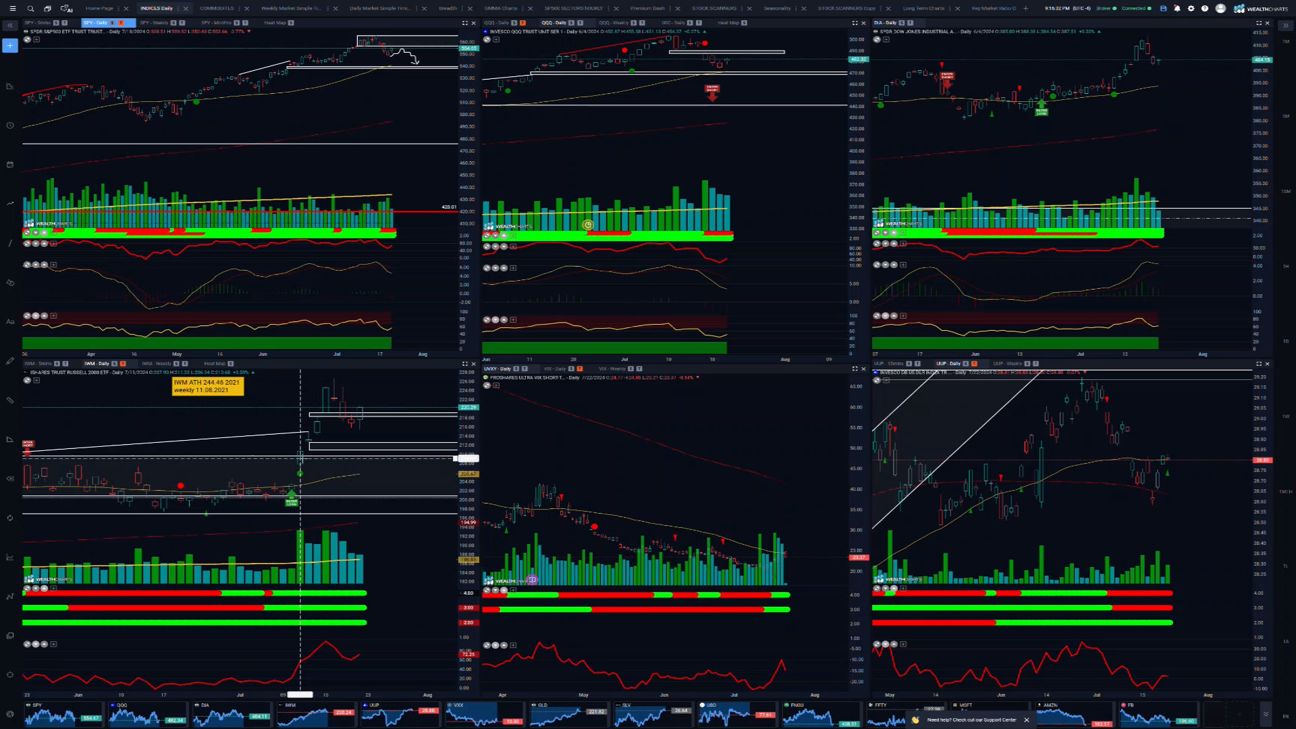The image size is (1296, 729).
Task: Open the AMZN watchlist mini chart
Action: pos(1074,714)
